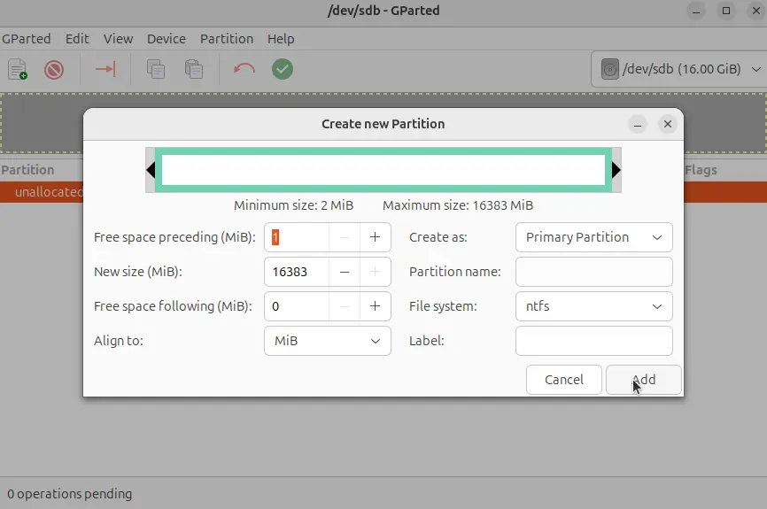Minimize the GParted main window
Image resolution: width=767 pixels, height=509 pixels.
click(696, 11)
